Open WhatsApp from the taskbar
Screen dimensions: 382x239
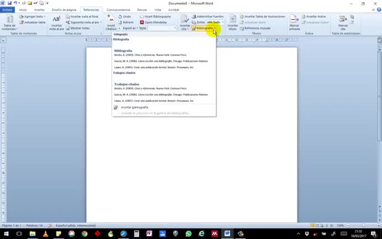coord(189,233)
